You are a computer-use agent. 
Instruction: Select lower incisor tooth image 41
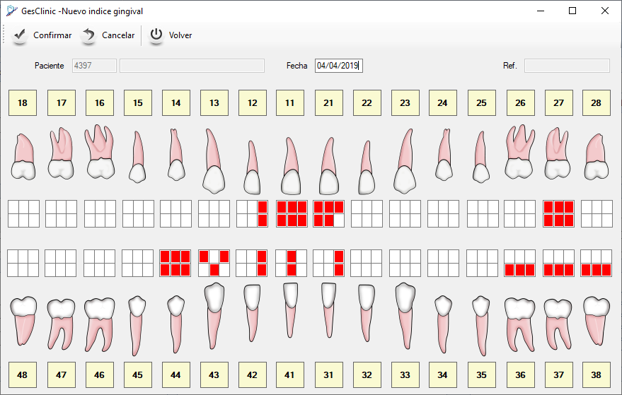click(290, 310)
